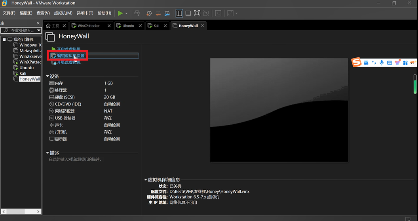
Task: Click the library search input field
Action: point(20,30)
